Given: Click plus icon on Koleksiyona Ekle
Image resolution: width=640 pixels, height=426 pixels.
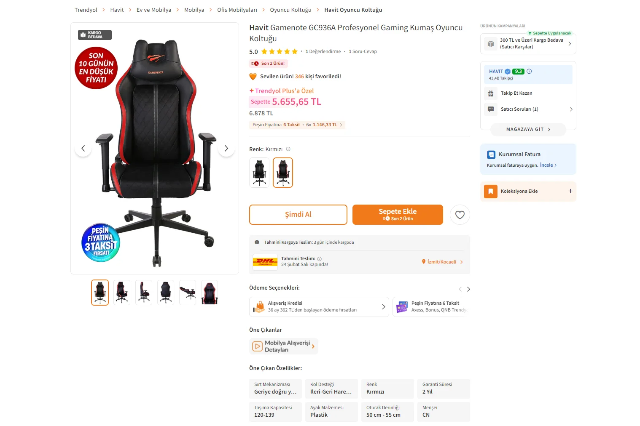Looking at the screenshot, I should [570, 191].
